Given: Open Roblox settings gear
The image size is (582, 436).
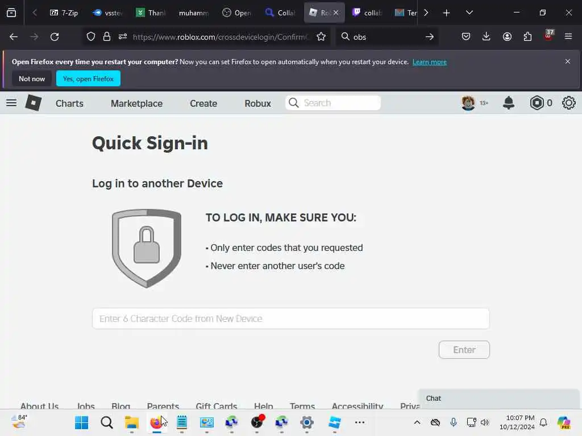Looking at the screenshot, I should (x=568, y=103).
